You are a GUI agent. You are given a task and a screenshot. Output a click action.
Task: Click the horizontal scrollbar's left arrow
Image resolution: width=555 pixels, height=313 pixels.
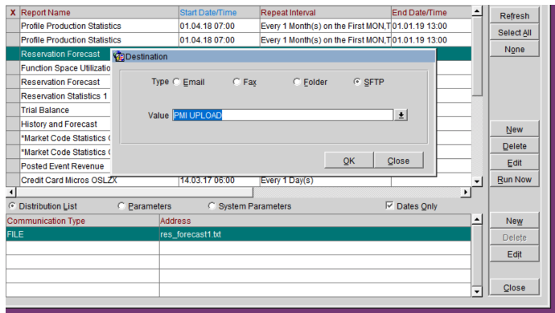[x=11, y=192]
